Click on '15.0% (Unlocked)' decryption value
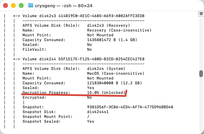Viewport: 204px width, 134px height. pyautogui.click(x=106, y=93)
